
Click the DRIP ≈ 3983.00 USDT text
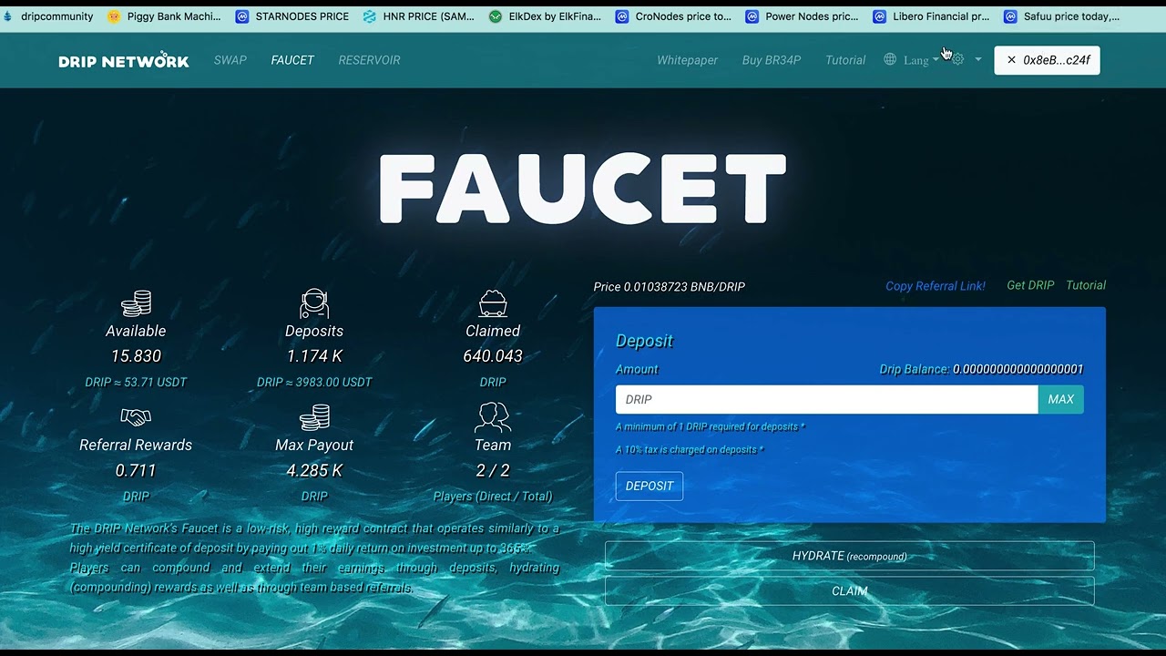point(314,383)
